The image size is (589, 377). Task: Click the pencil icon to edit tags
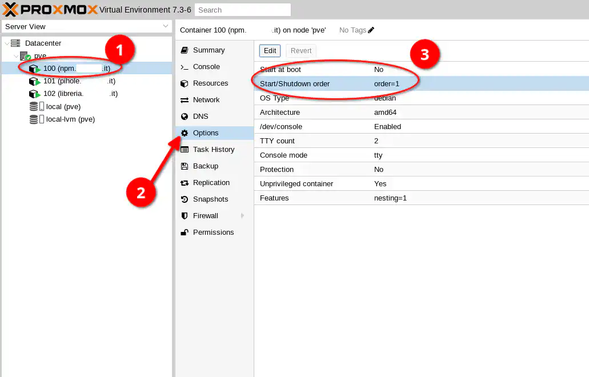coord(371,30)
